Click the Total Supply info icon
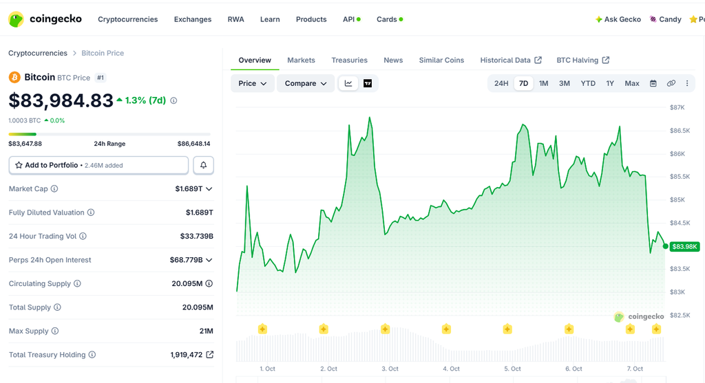 tap(57, 307)
